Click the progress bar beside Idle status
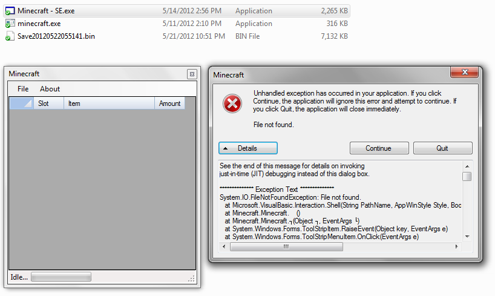 click(61, 277)
